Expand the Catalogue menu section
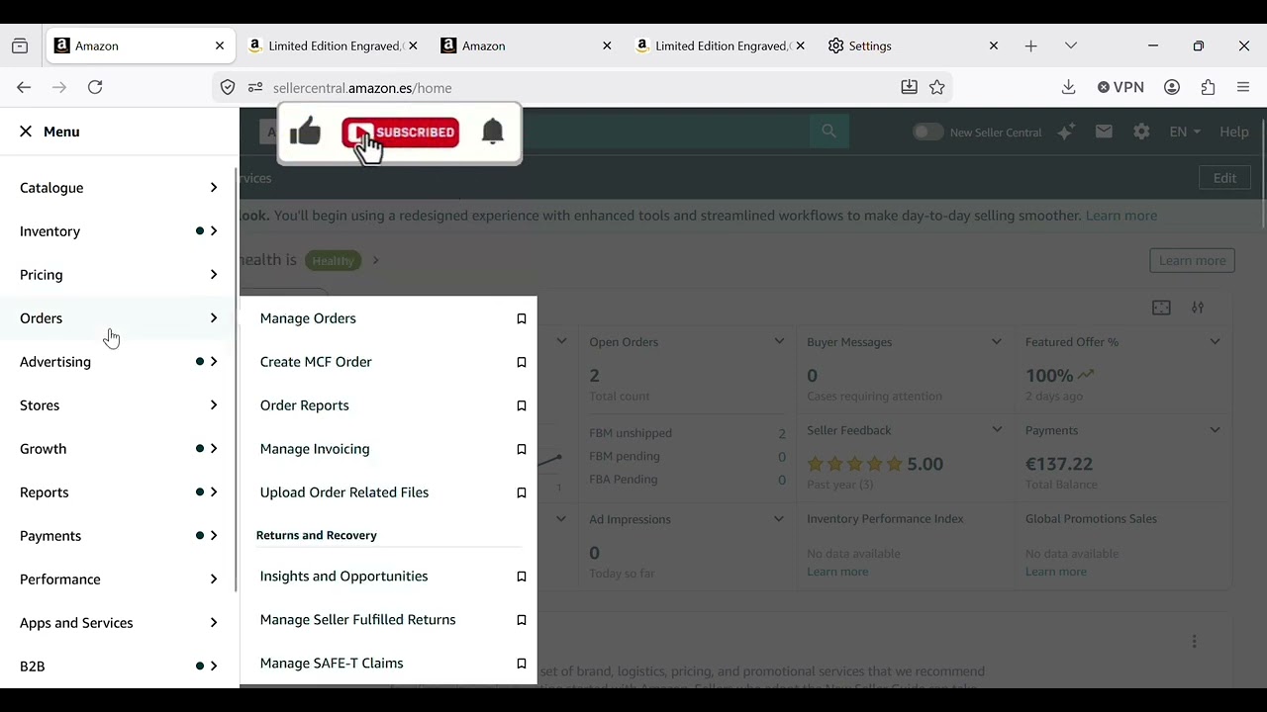Viewport: 1267px width, 712px height. (x=119, y=188)
